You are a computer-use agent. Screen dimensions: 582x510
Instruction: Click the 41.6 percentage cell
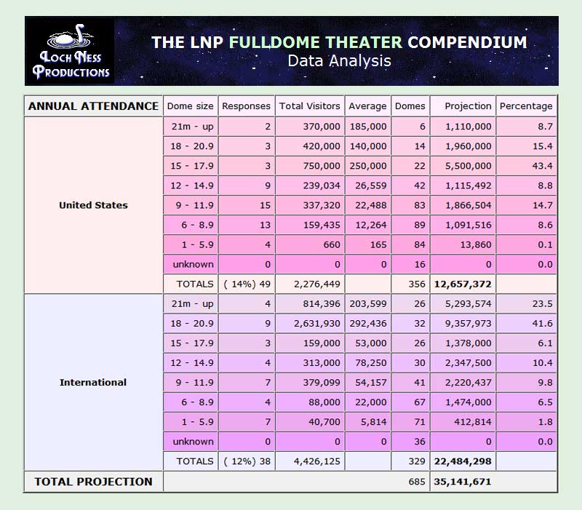coord(526,323)
